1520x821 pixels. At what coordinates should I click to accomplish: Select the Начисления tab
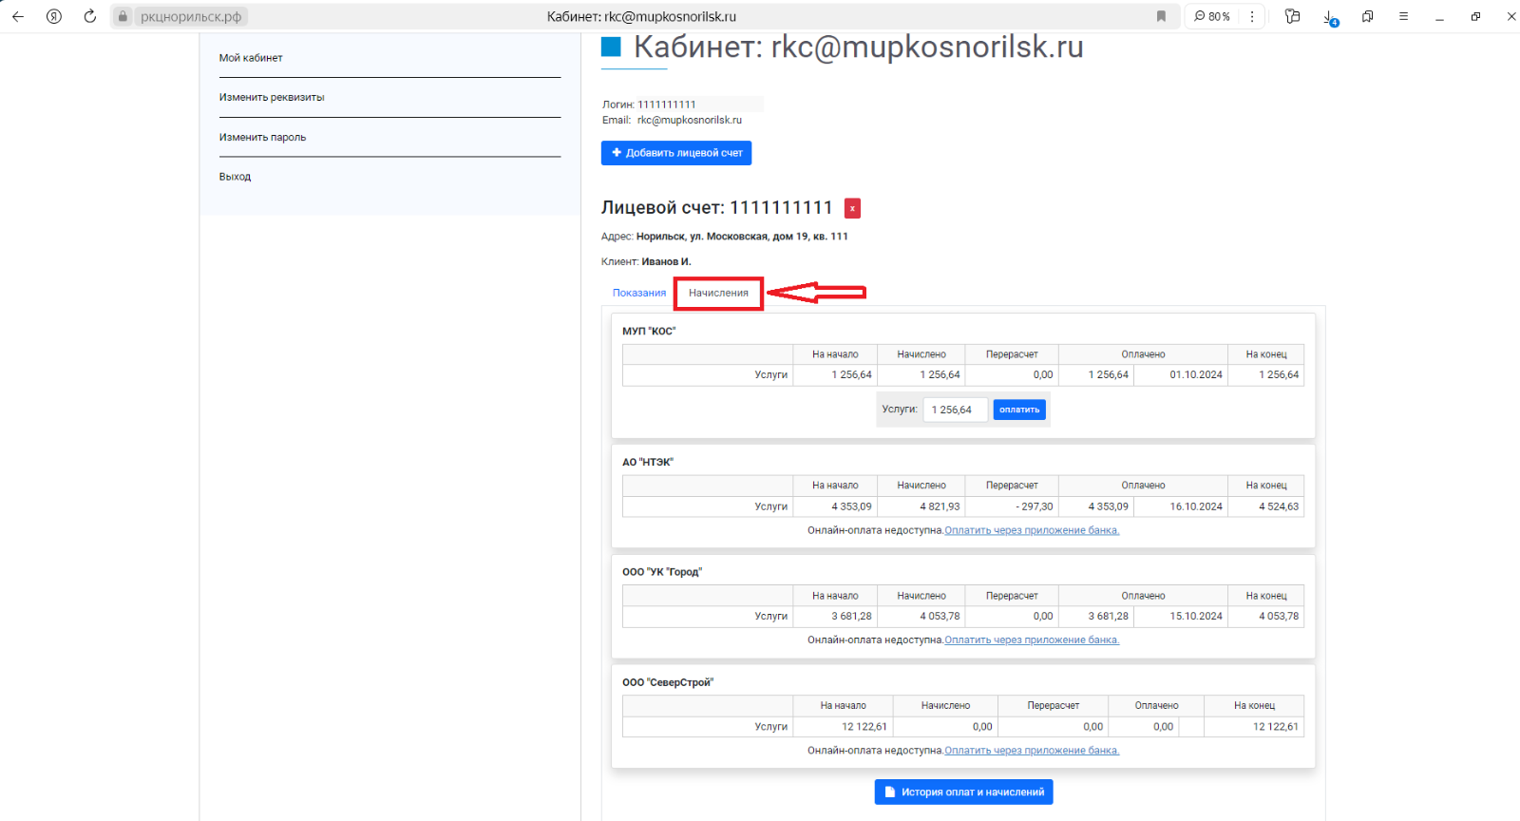tap(718, 293)
